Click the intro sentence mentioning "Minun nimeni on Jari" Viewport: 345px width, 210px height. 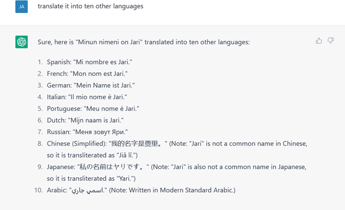click(x=144, y=42)
